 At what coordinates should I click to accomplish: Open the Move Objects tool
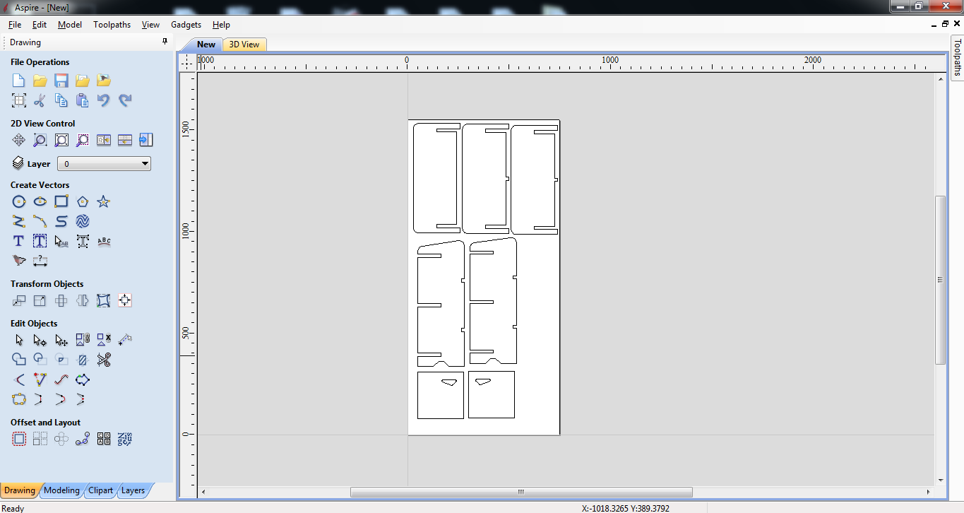pos(19,300)
